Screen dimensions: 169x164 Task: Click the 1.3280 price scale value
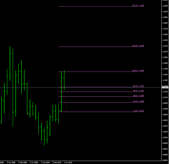165,6
